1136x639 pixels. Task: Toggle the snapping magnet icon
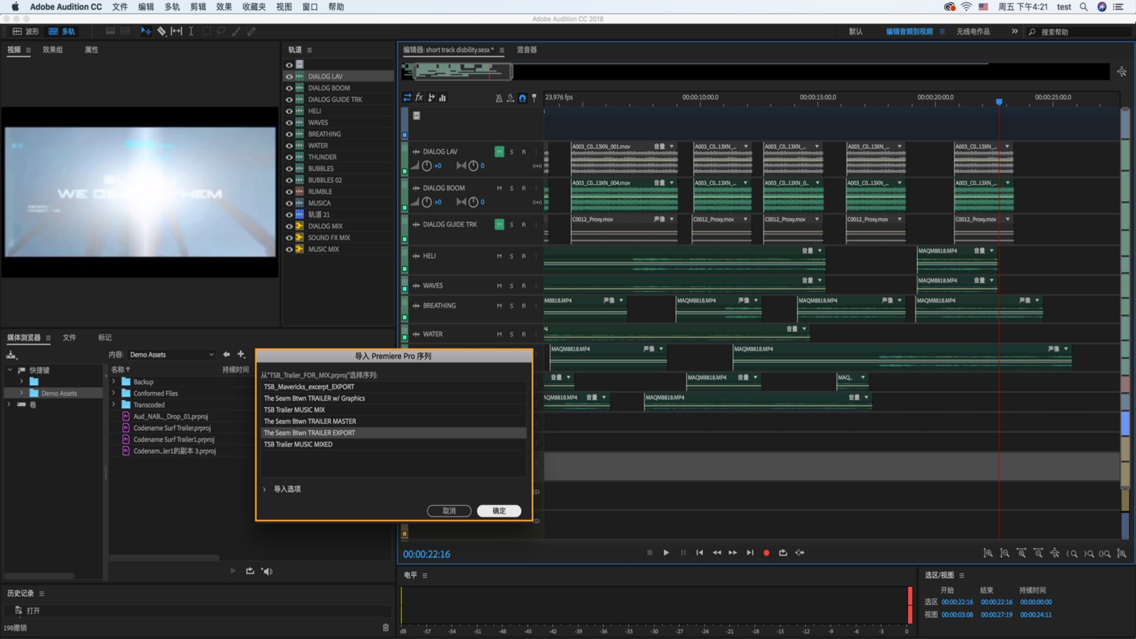522,98
